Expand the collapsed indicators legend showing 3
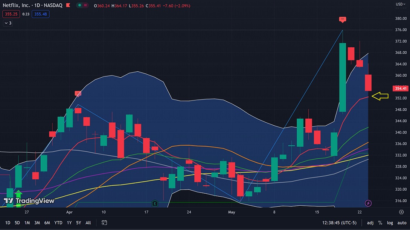Screen dimensions: 410x230 8,23
